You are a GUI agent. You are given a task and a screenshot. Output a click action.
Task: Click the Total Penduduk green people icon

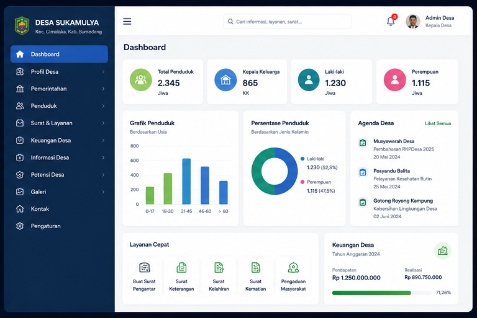(x=141, y=80)
